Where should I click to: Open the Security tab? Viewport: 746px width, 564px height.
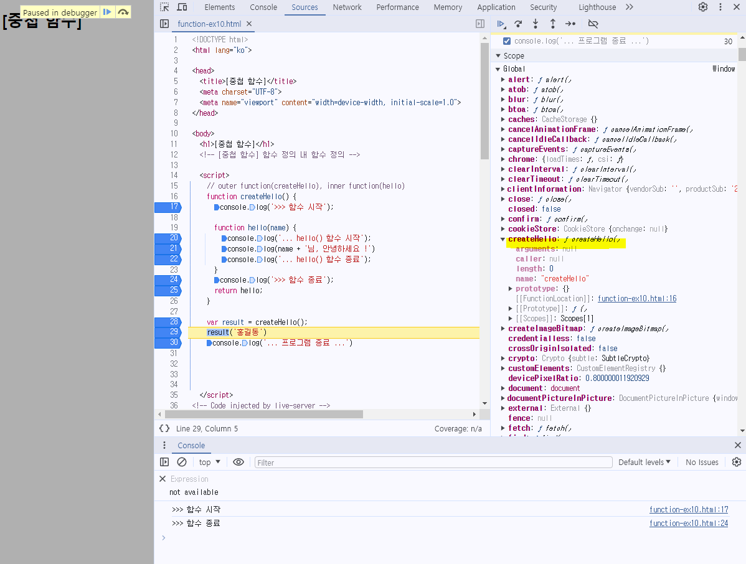click(544, 7)
